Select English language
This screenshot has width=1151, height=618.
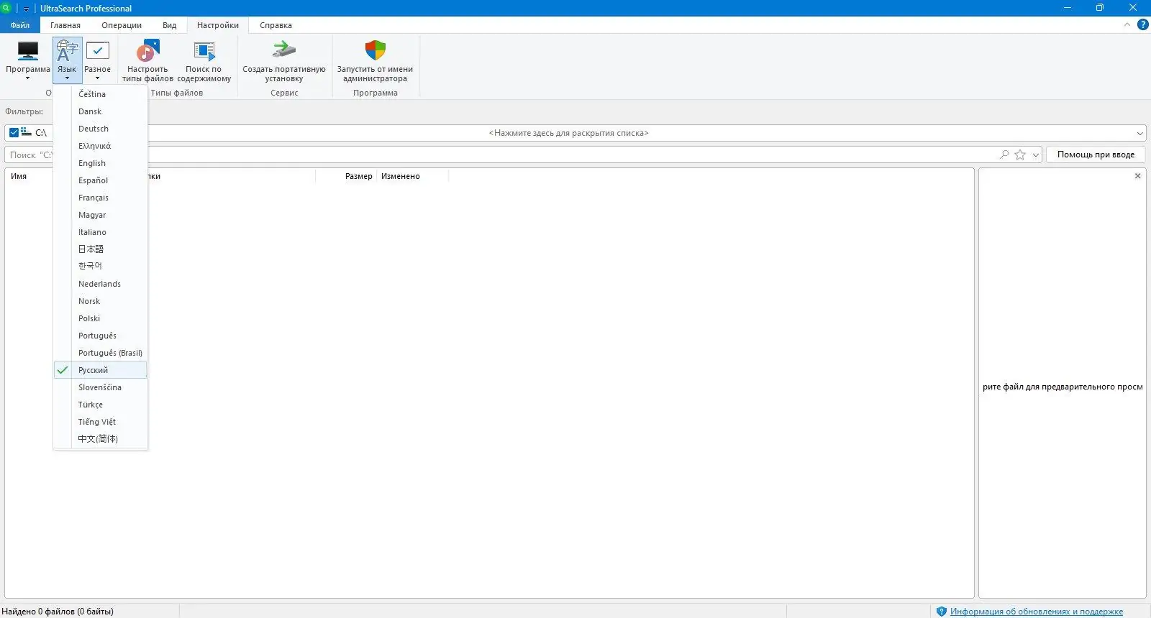tap(101, 163)
